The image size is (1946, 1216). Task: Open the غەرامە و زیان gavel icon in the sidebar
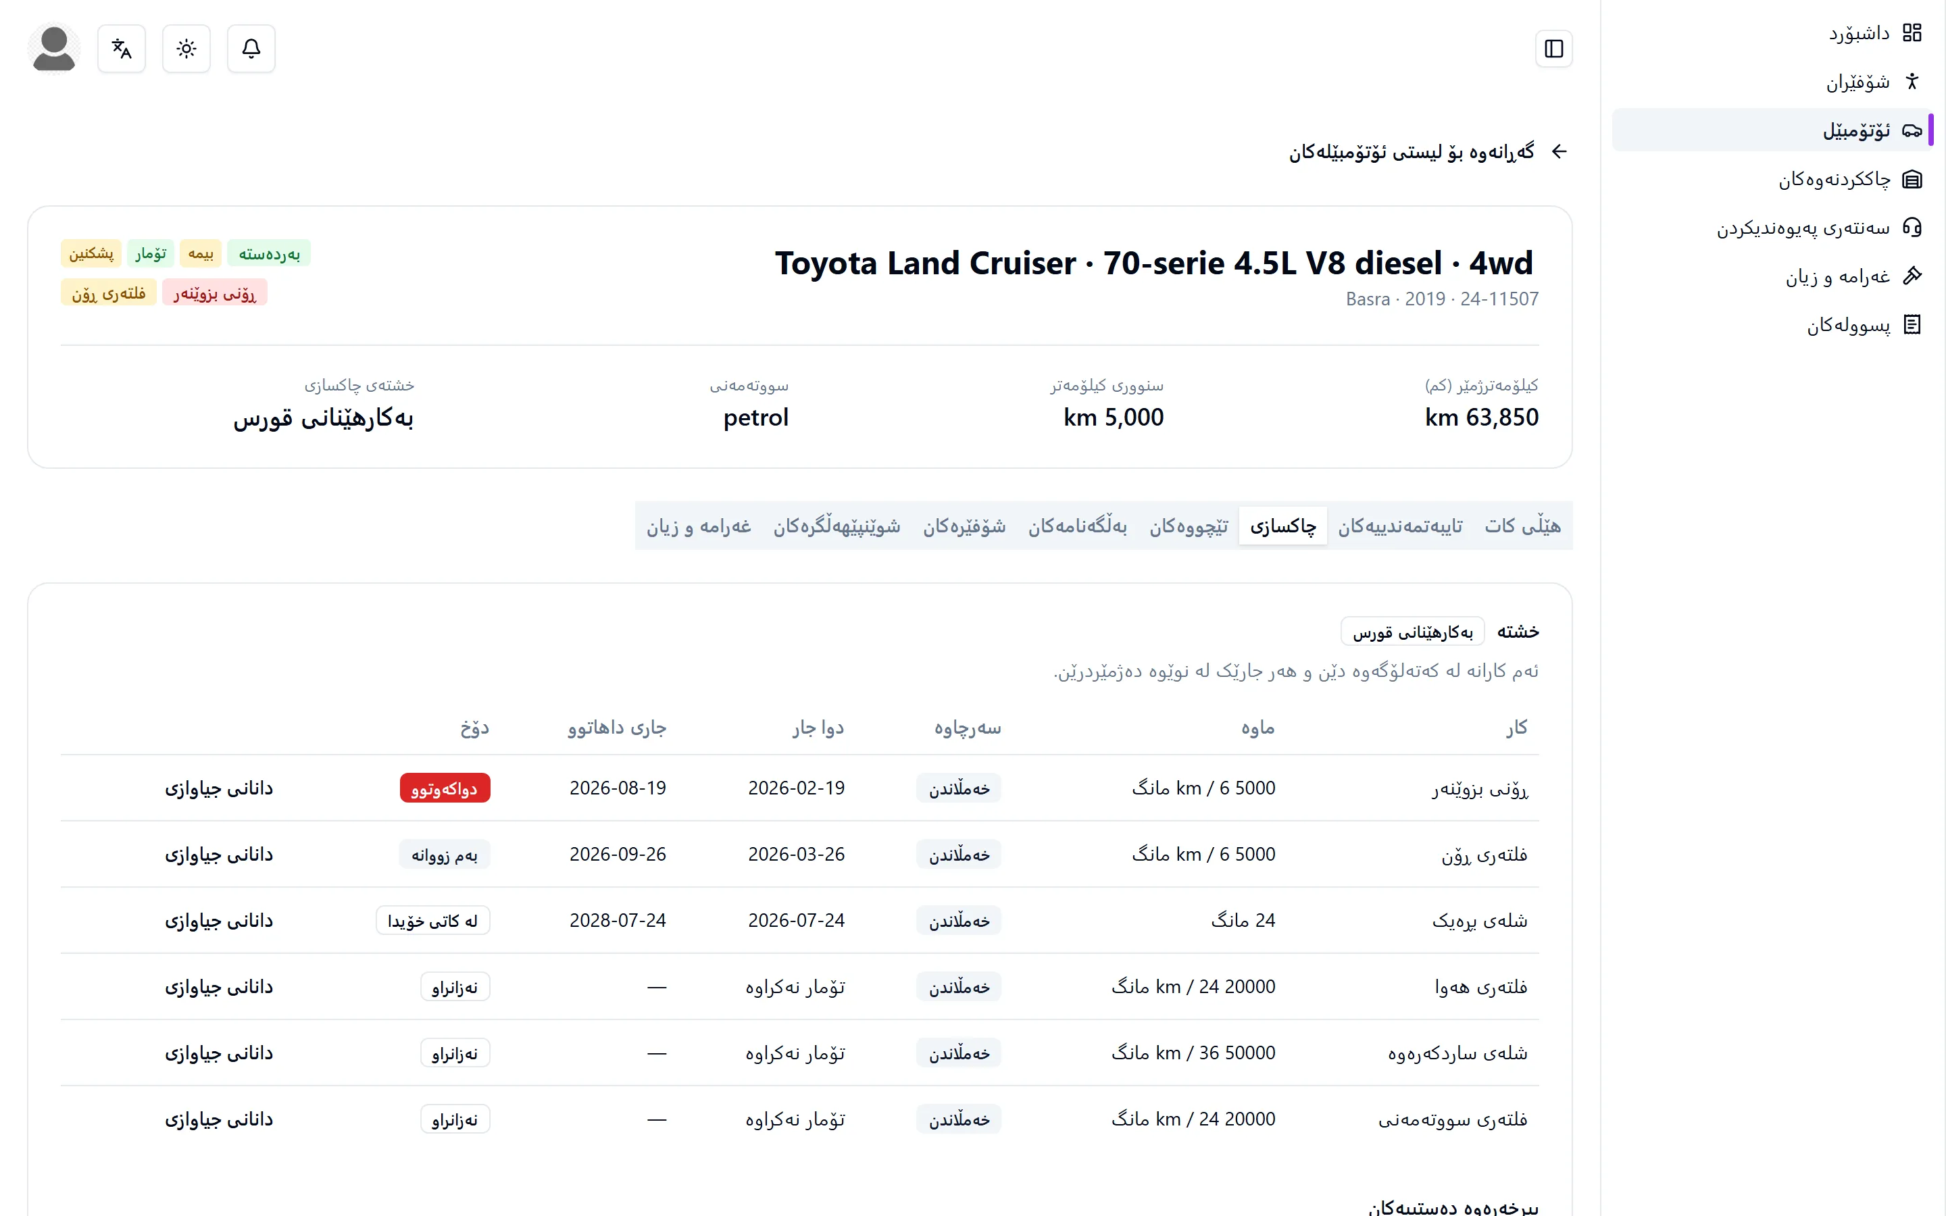(1912, 277)
